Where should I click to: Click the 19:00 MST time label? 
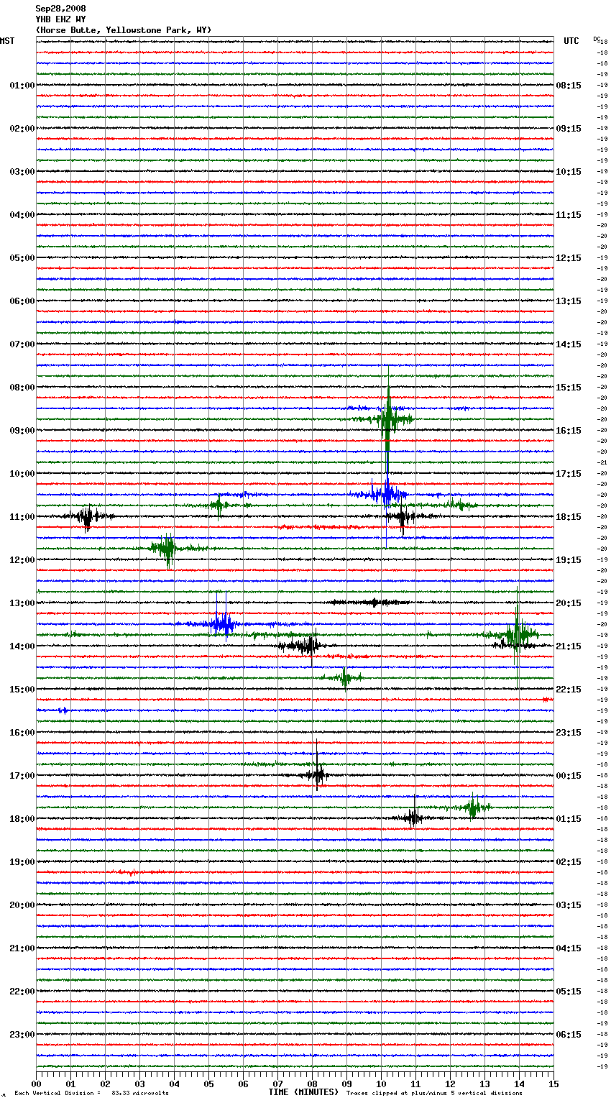(22, 862)
